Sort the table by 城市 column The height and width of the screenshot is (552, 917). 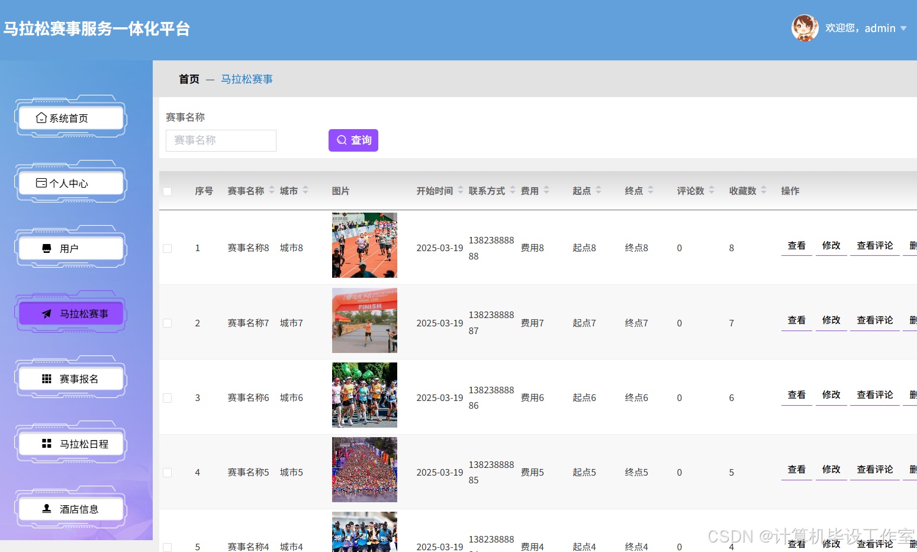pyautogui.click(x=305, y=190)
